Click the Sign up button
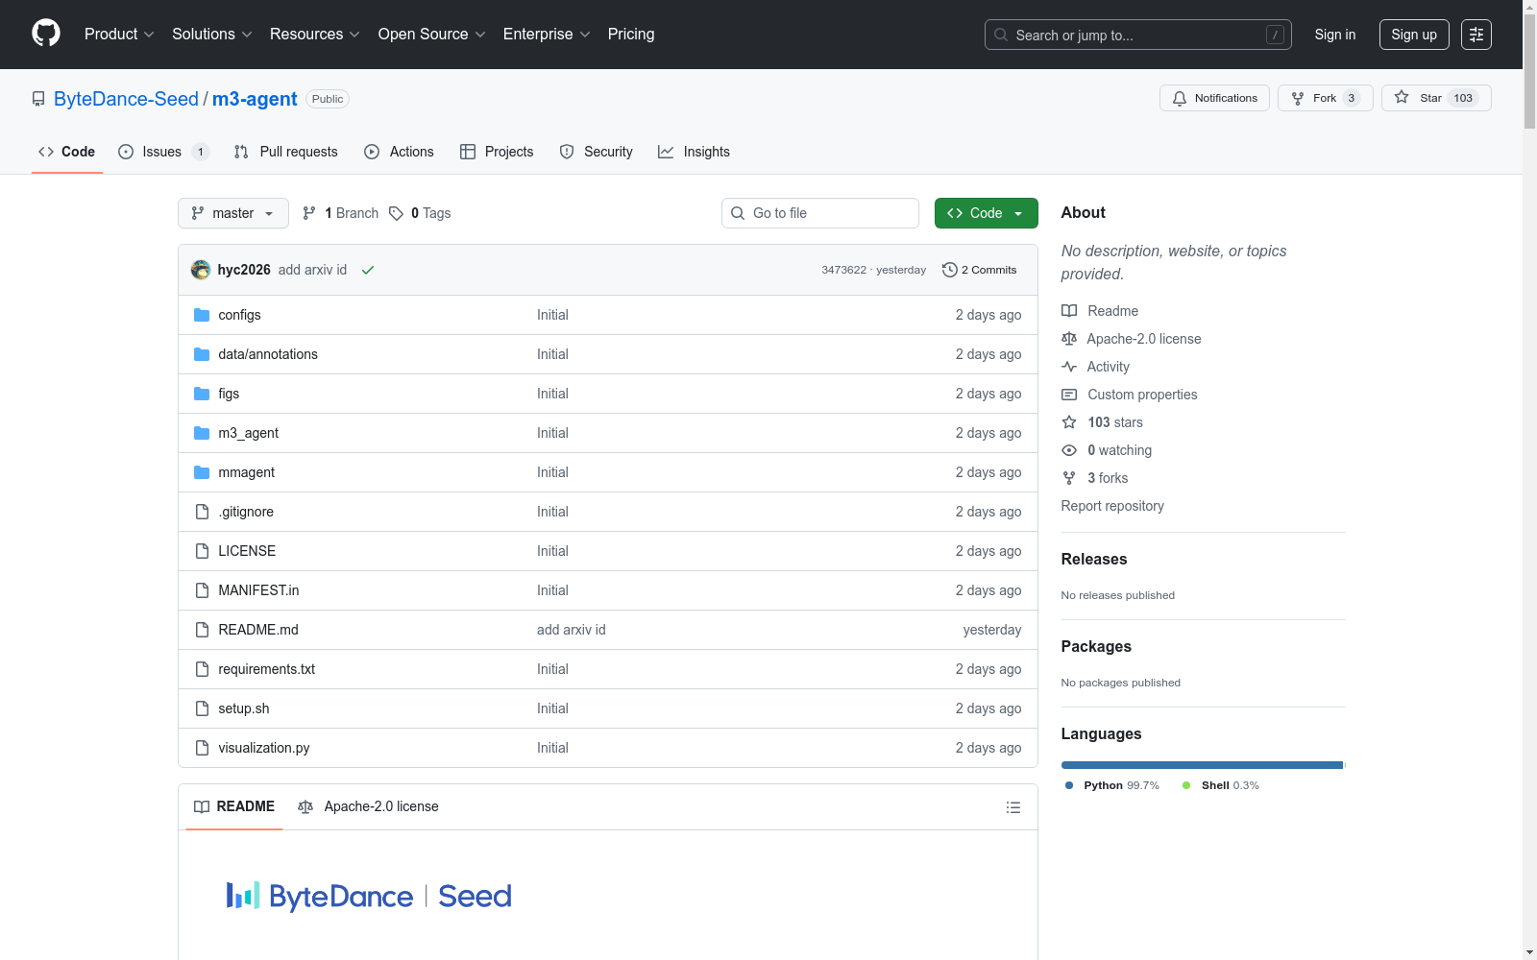 click(x=1414, y=35)
